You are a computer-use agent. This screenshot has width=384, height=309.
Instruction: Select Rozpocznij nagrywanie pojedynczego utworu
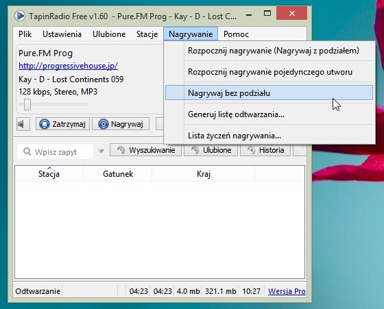coord(269,72)
